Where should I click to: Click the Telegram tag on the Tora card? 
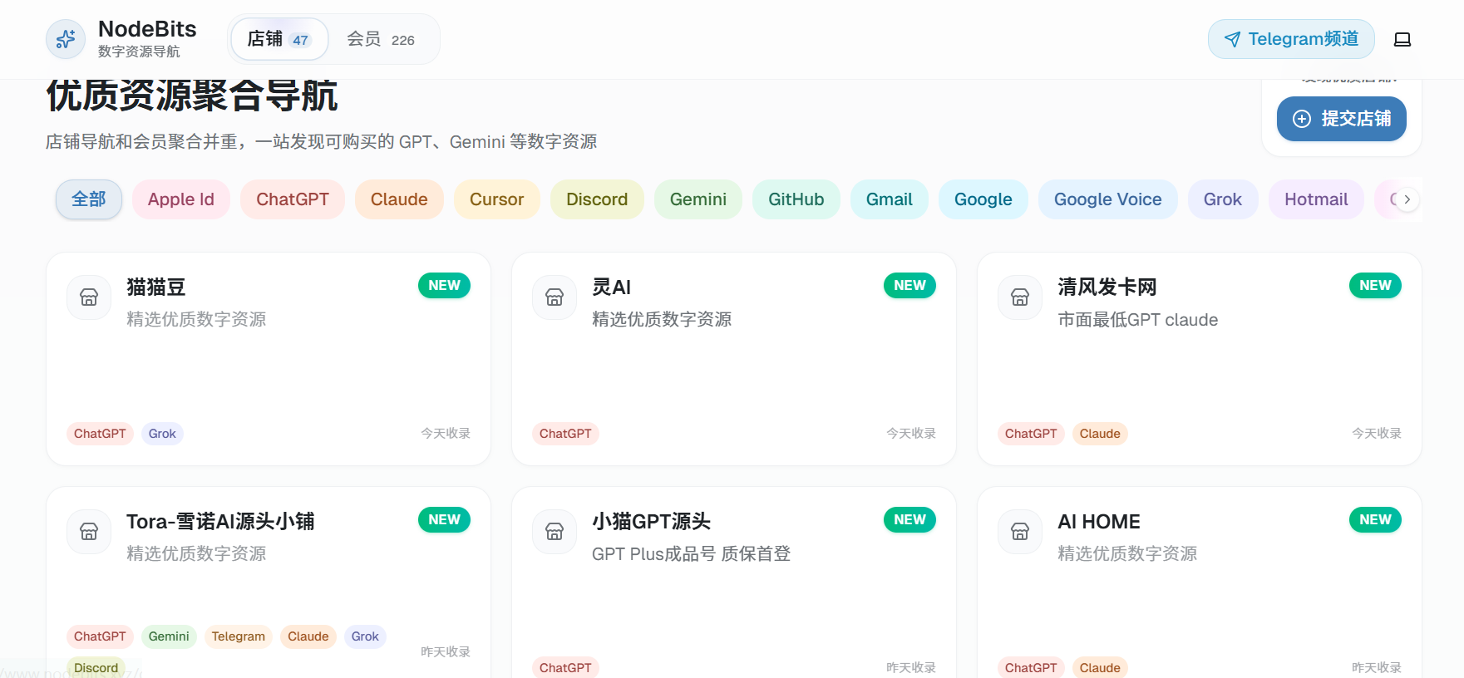(x=238, y=636)
